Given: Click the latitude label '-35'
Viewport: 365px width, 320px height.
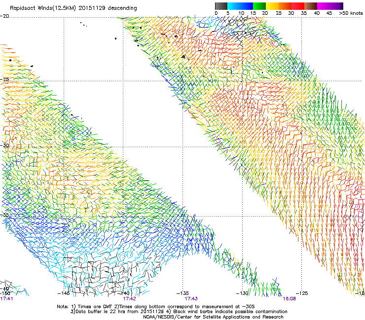Looking at the screenshot, I should pos(4,215).
